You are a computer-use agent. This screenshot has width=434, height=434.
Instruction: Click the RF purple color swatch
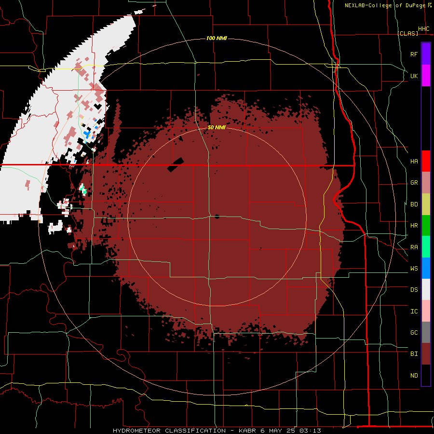point(426,54)
